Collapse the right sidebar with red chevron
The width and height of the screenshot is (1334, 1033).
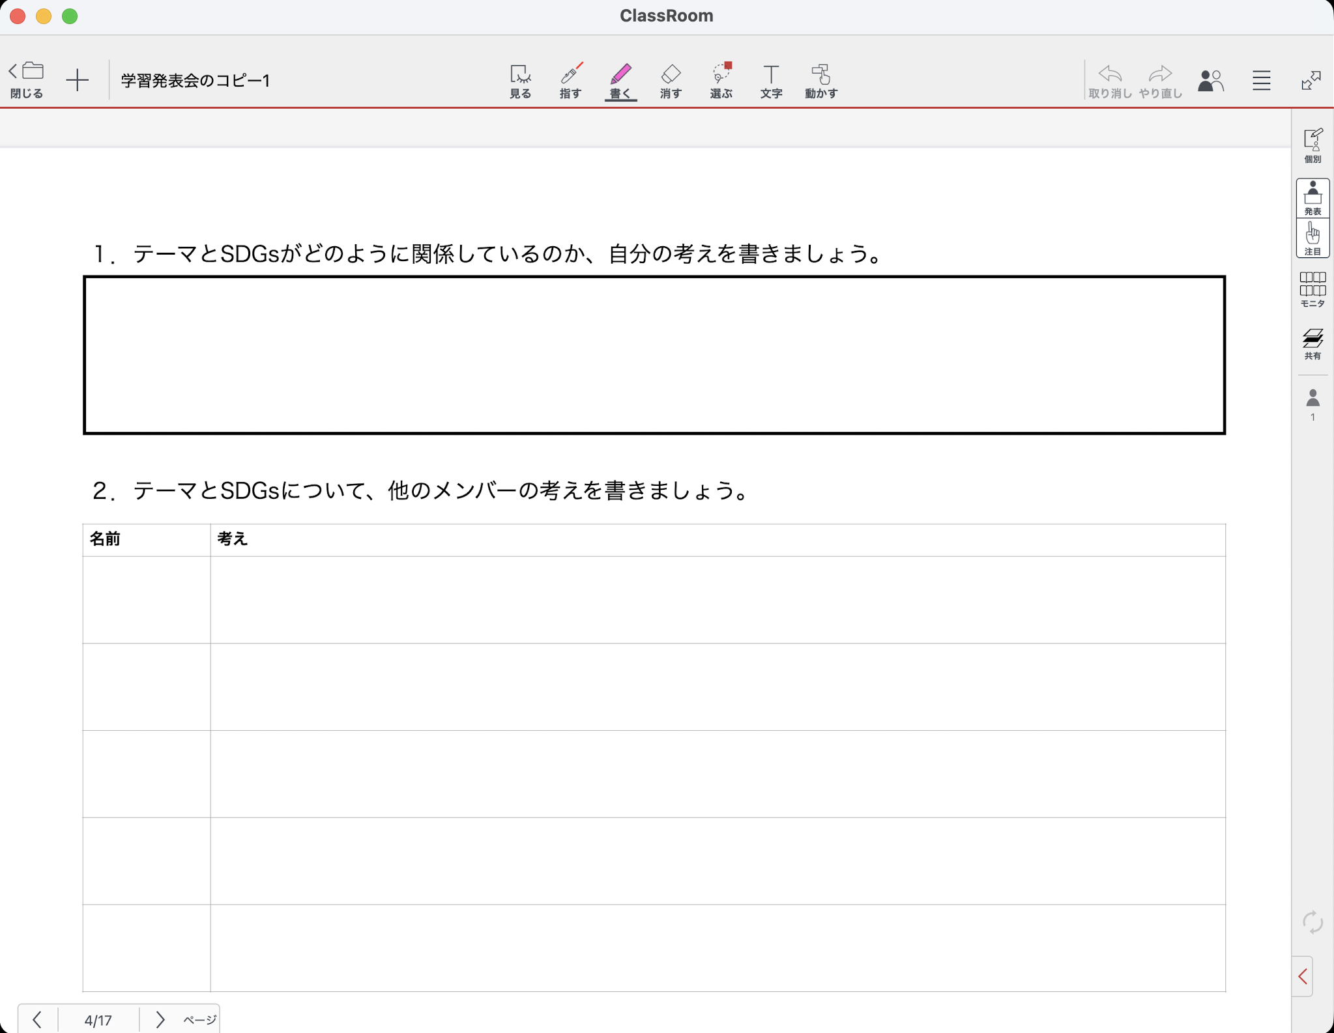point(1303,976)
